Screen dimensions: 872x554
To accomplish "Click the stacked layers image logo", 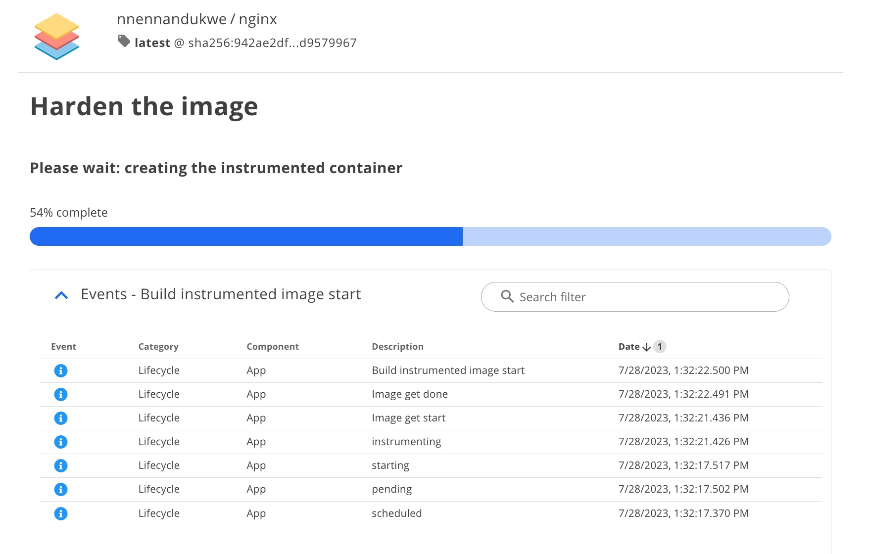I will click(x=56, y=36).
